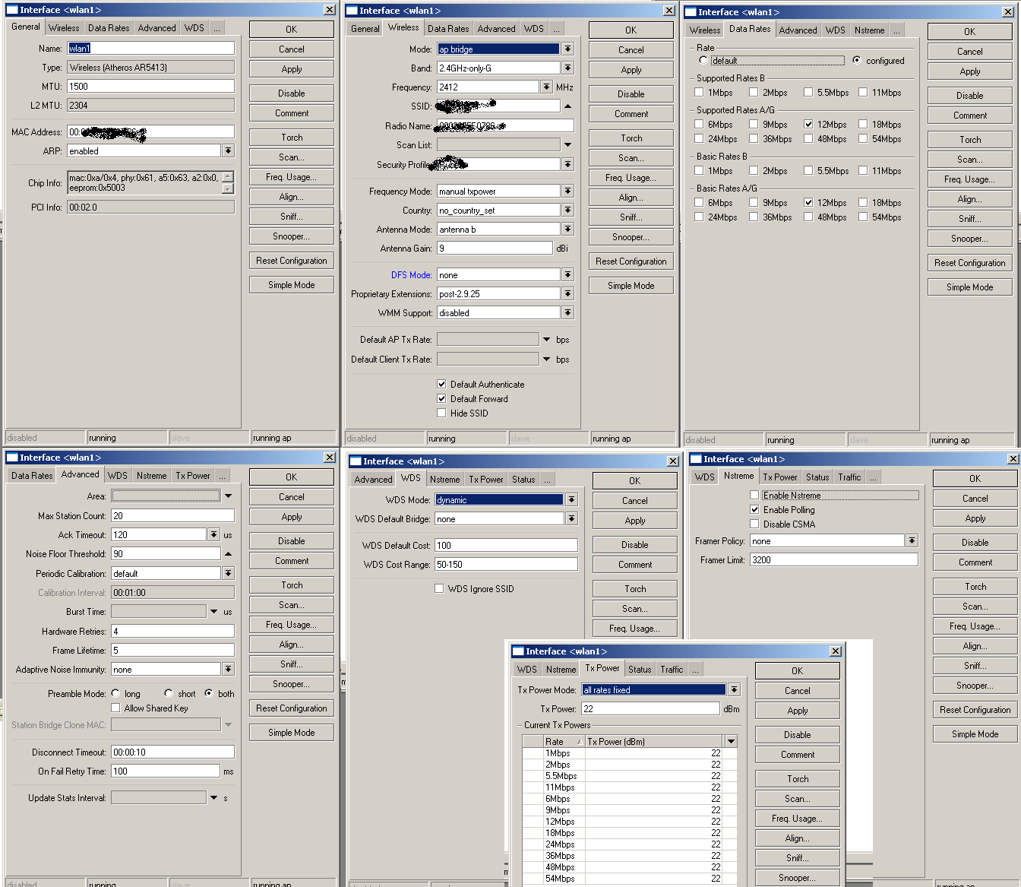Open the Frequency Mode dropdown
The image size is (1021, 887).
tap(567, 191)
